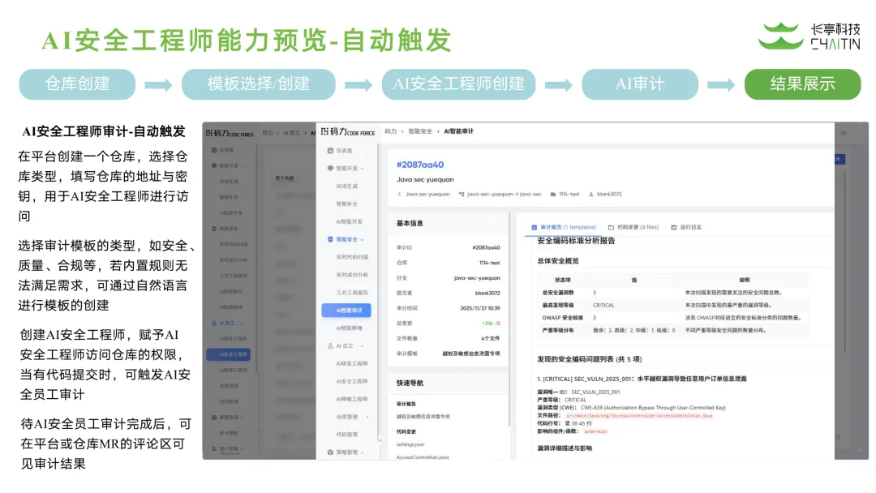The height and width of the screenshot is (493, 876).
Task: Click the user icon before Java sec yuequan
Action: click(399, 195)
